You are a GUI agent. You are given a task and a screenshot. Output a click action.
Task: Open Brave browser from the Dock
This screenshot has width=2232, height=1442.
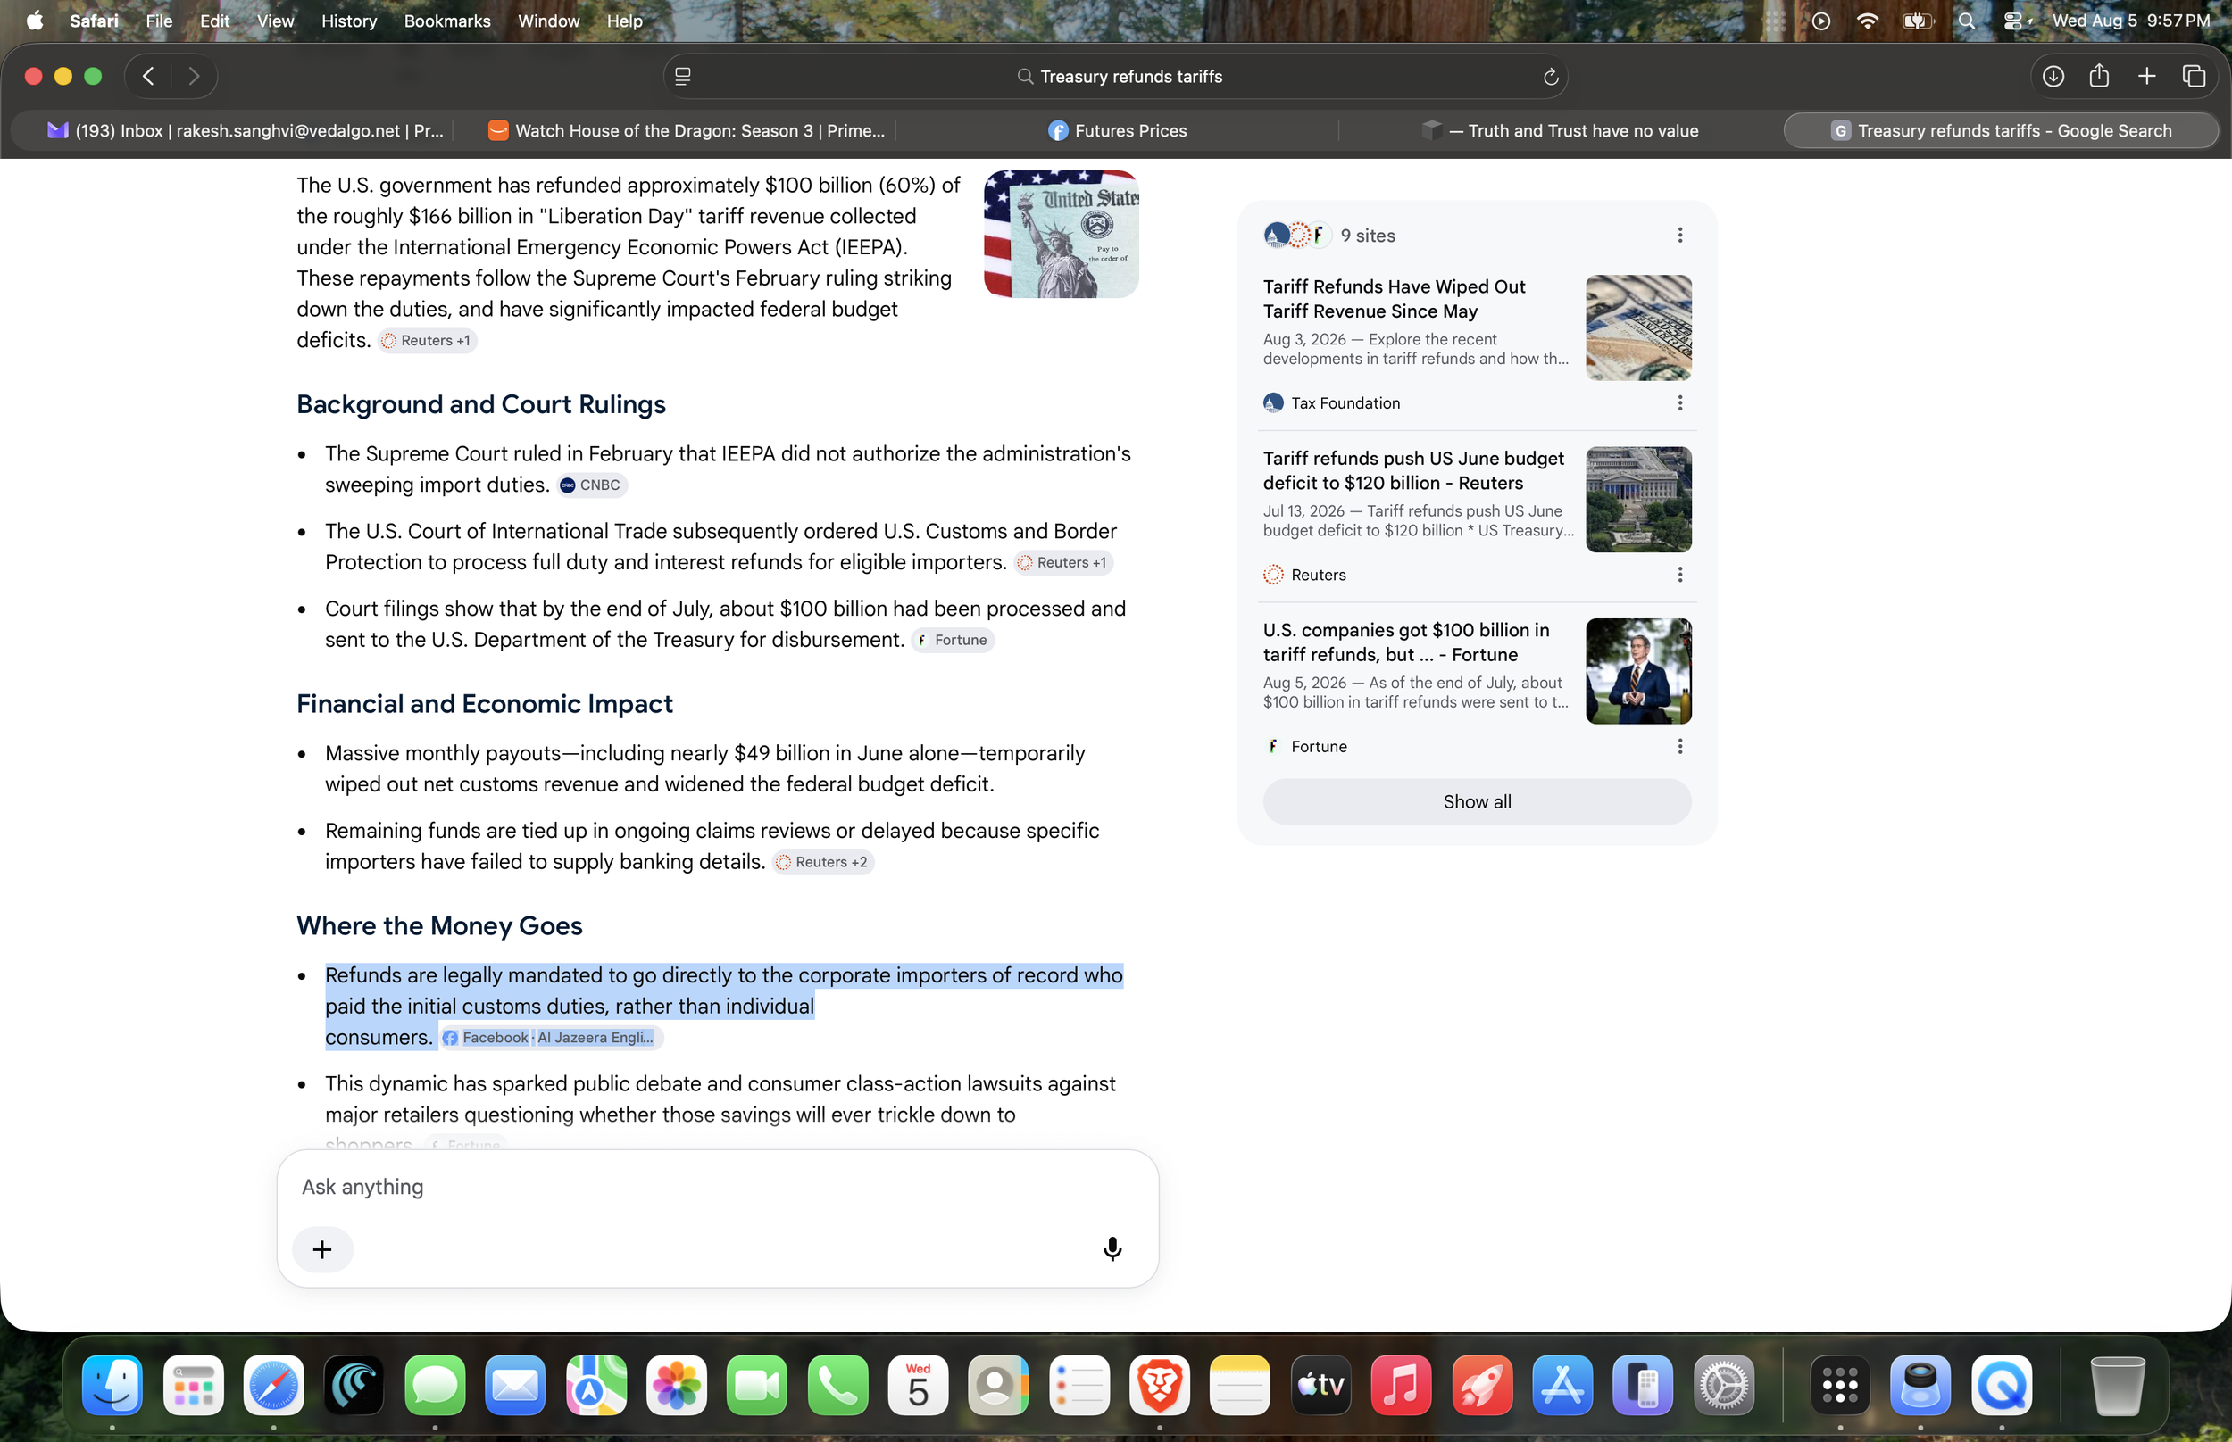pos(1160,1384)
